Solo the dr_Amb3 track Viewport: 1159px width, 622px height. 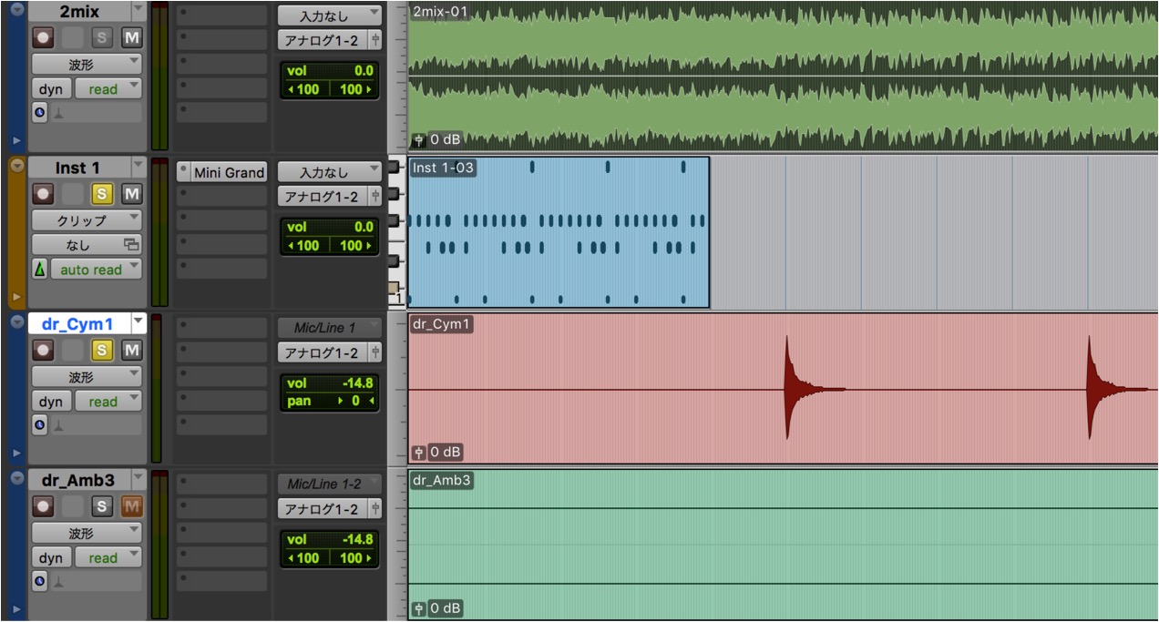click(x=102, y=506)
